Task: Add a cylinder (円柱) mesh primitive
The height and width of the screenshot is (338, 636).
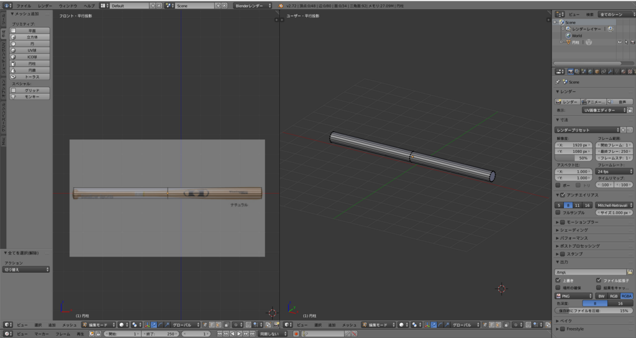Action: (x=30, y=64)
